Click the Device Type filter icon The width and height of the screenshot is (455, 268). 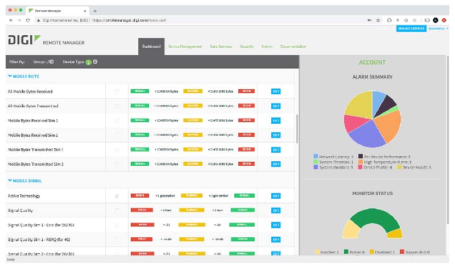click(x=95, y=61)
